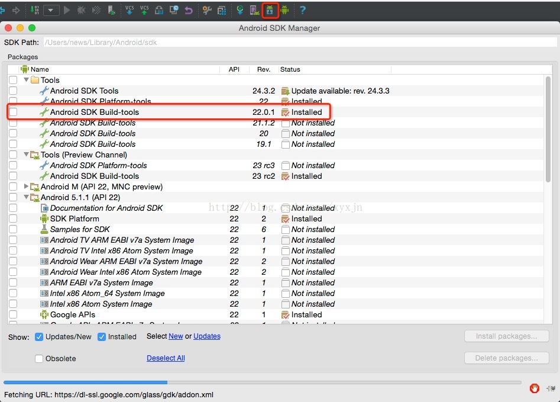Click Samples for SDK flask icon
560x402 pixels.
tap(44, 229)
